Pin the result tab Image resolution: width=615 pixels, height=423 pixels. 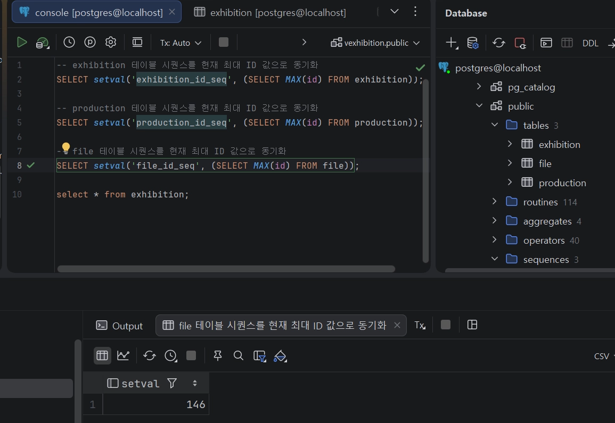pyautogui.click(x=217, y=355)
